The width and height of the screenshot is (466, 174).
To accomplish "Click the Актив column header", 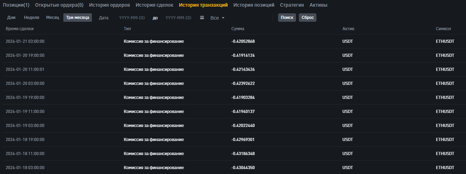I will [348, 29].
